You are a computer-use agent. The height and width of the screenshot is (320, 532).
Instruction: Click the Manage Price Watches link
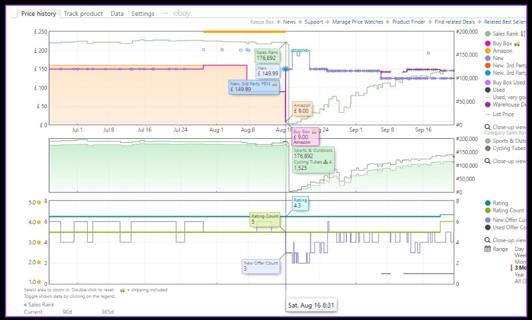[x=357, y=22]
